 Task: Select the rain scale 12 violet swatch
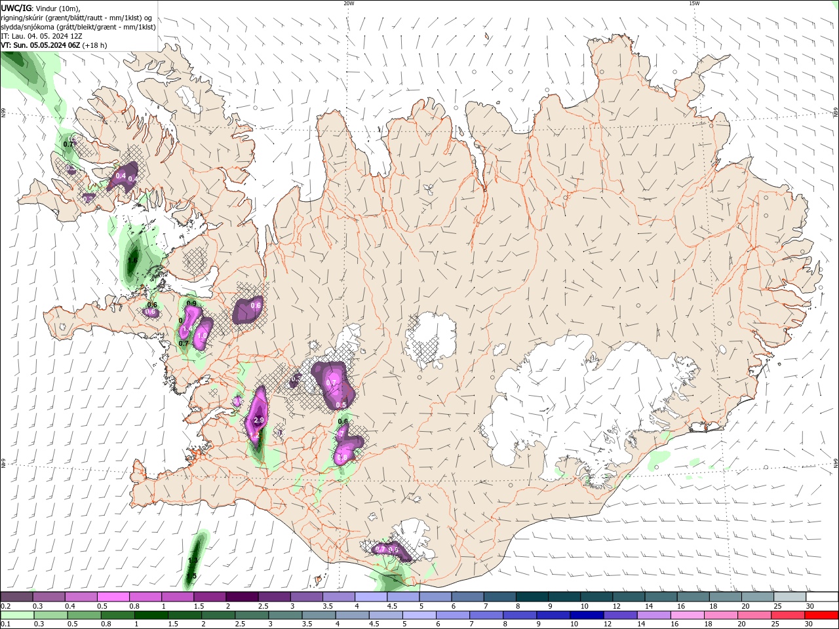[x=619, y=615]
